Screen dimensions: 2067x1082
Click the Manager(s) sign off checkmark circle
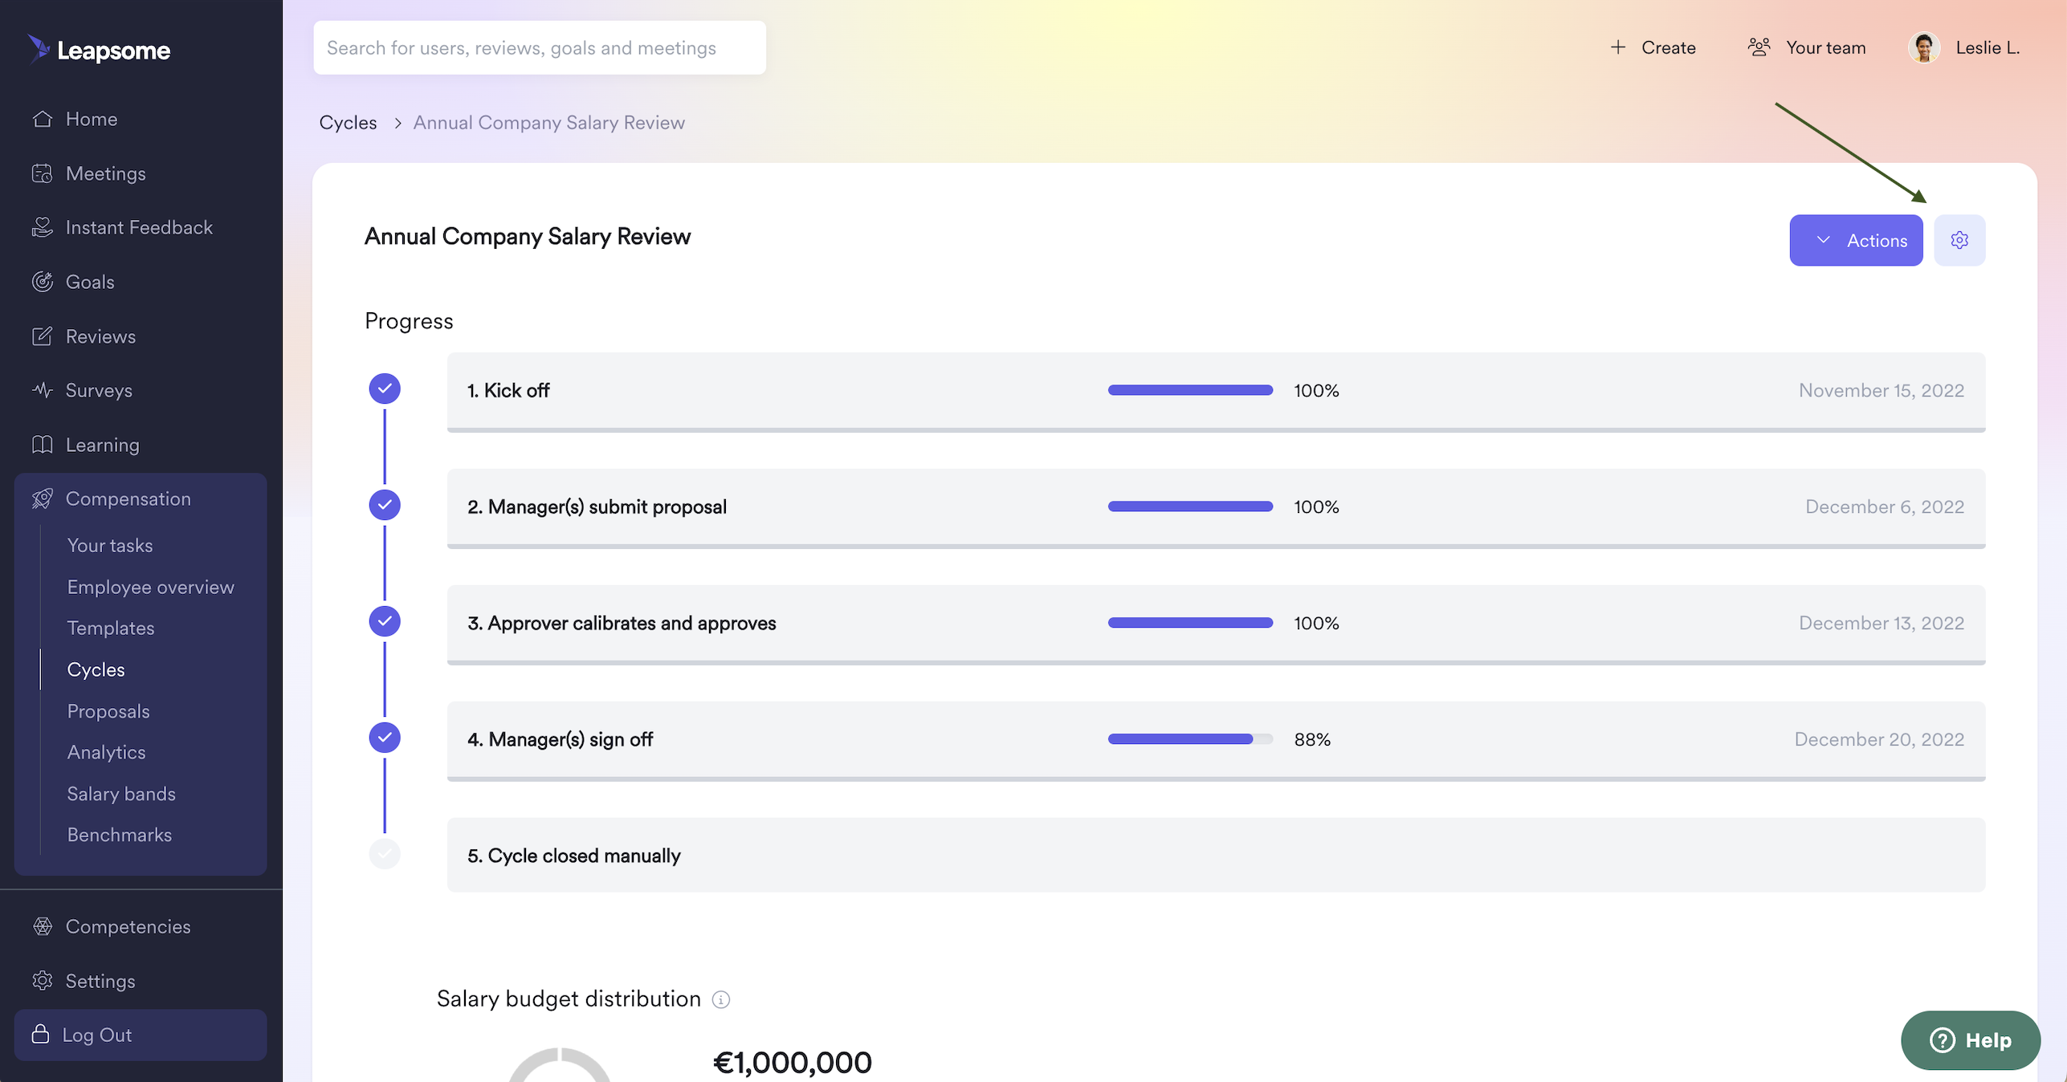click(x=385, y=738)
